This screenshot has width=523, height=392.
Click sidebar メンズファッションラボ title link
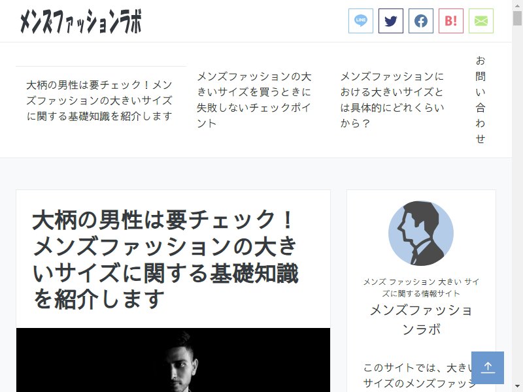point(421,319)
